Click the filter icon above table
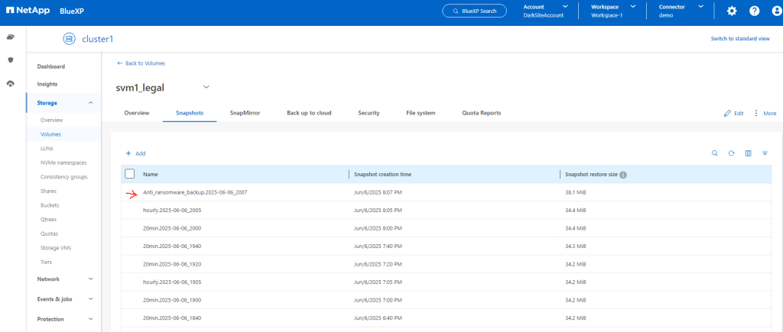This screenshot has height=332, width=783. point(765,153)
